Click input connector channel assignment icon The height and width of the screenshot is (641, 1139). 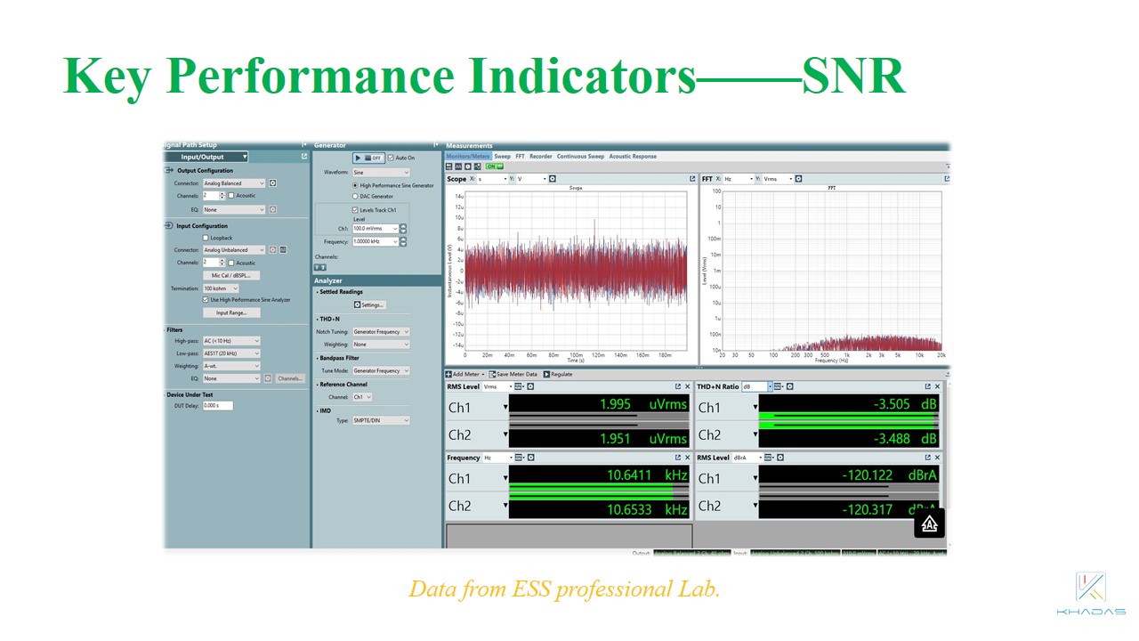click(x=283, y=250)
